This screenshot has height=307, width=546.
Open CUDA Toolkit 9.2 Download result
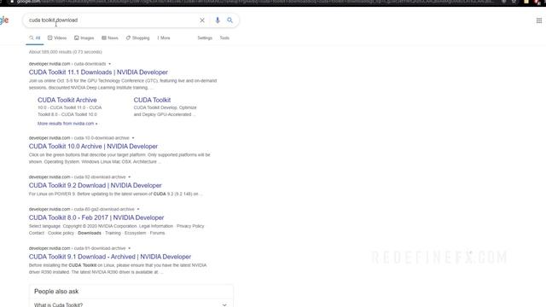click(x=95, y=186)
